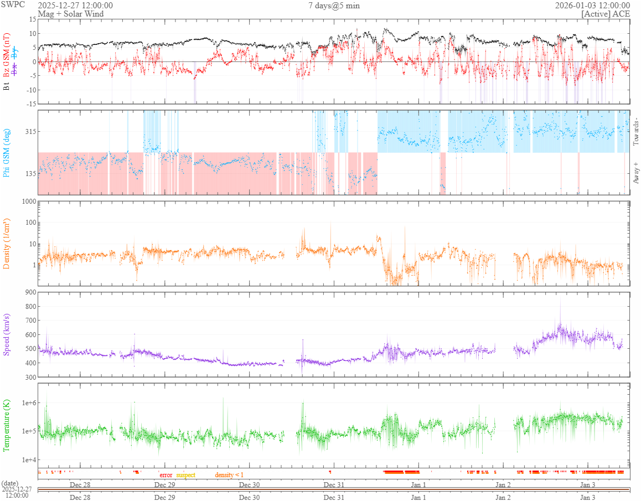Click the Towards - sector label
Screen dimensions: 641x501
(635, 132)
